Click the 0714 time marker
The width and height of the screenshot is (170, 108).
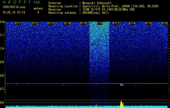pos(67,23)
